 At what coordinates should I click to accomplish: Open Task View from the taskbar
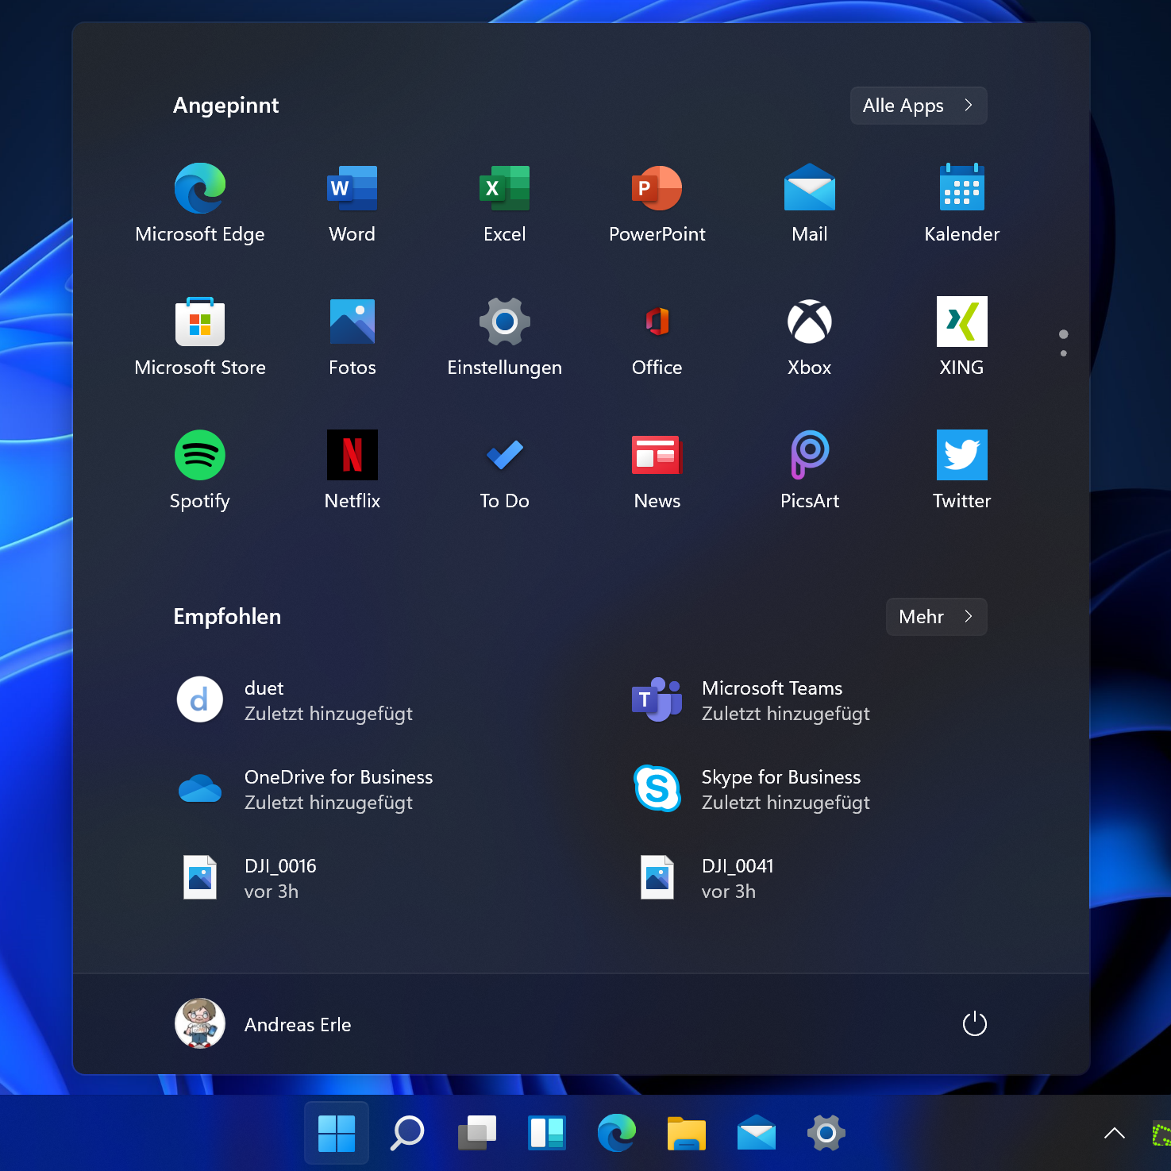tap(476, 1134)
